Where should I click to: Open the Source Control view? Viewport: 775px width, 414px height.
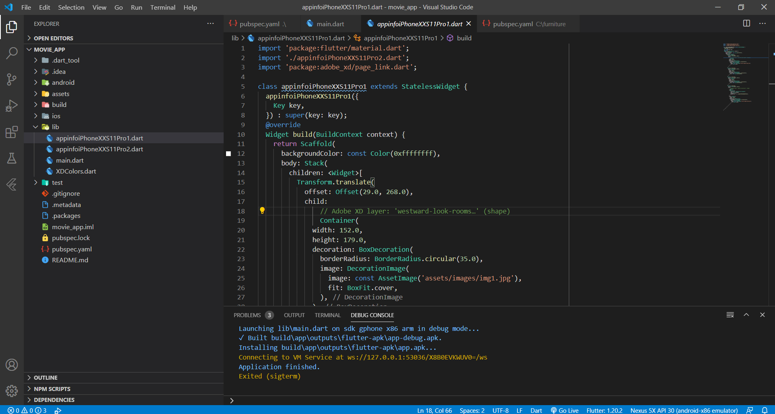[x=12, y=79]
